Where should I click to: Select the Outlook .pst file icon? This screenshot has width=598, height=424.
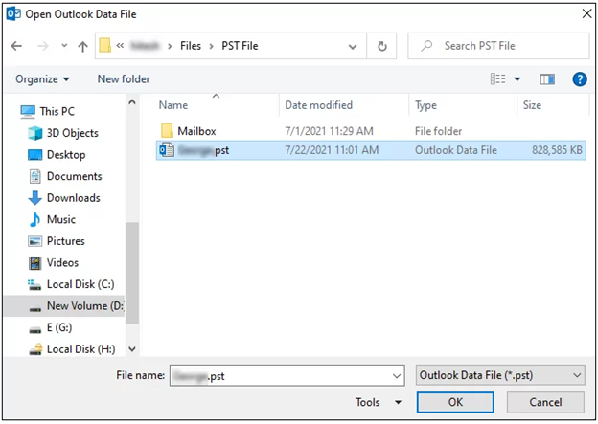(167, 150)
